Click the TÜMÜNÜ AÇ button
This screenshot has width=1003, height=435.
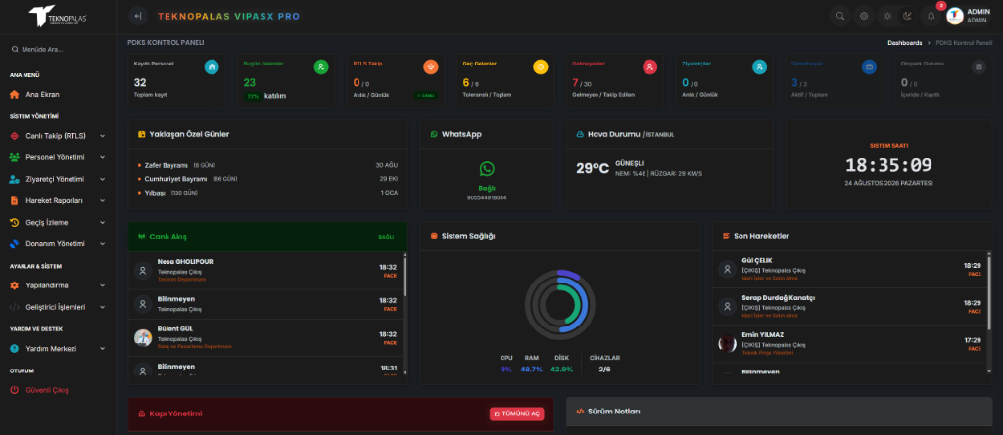pos(517,413)
